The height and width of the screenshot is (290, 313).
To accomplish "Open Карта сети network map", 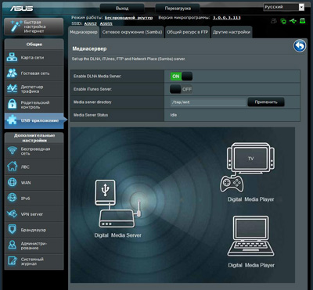I will tap(34, 58).
